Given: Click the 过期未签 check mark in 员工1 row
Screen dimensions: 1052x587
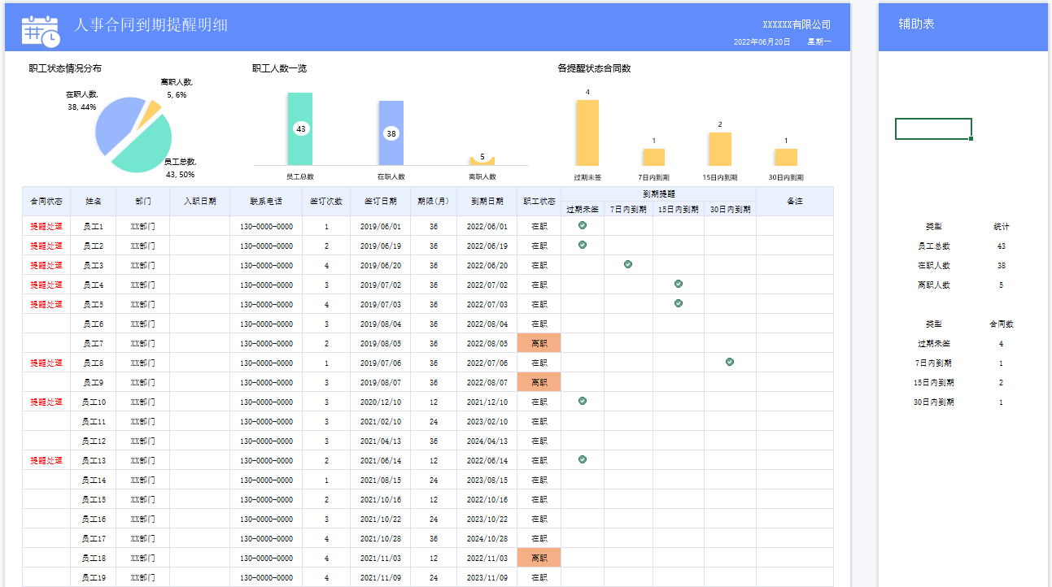Looking at the screenshot, I should [x=583, y=225].
